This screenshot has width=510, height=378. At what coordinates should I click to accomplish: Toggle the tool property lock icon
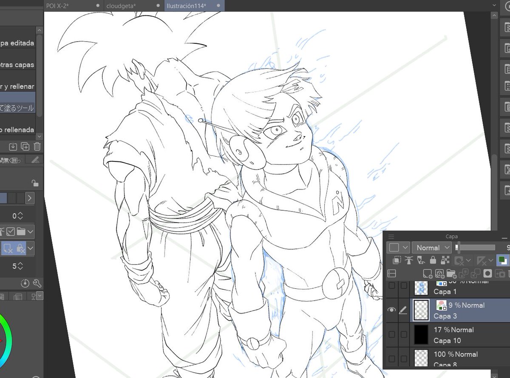click(x=35, y=183)
